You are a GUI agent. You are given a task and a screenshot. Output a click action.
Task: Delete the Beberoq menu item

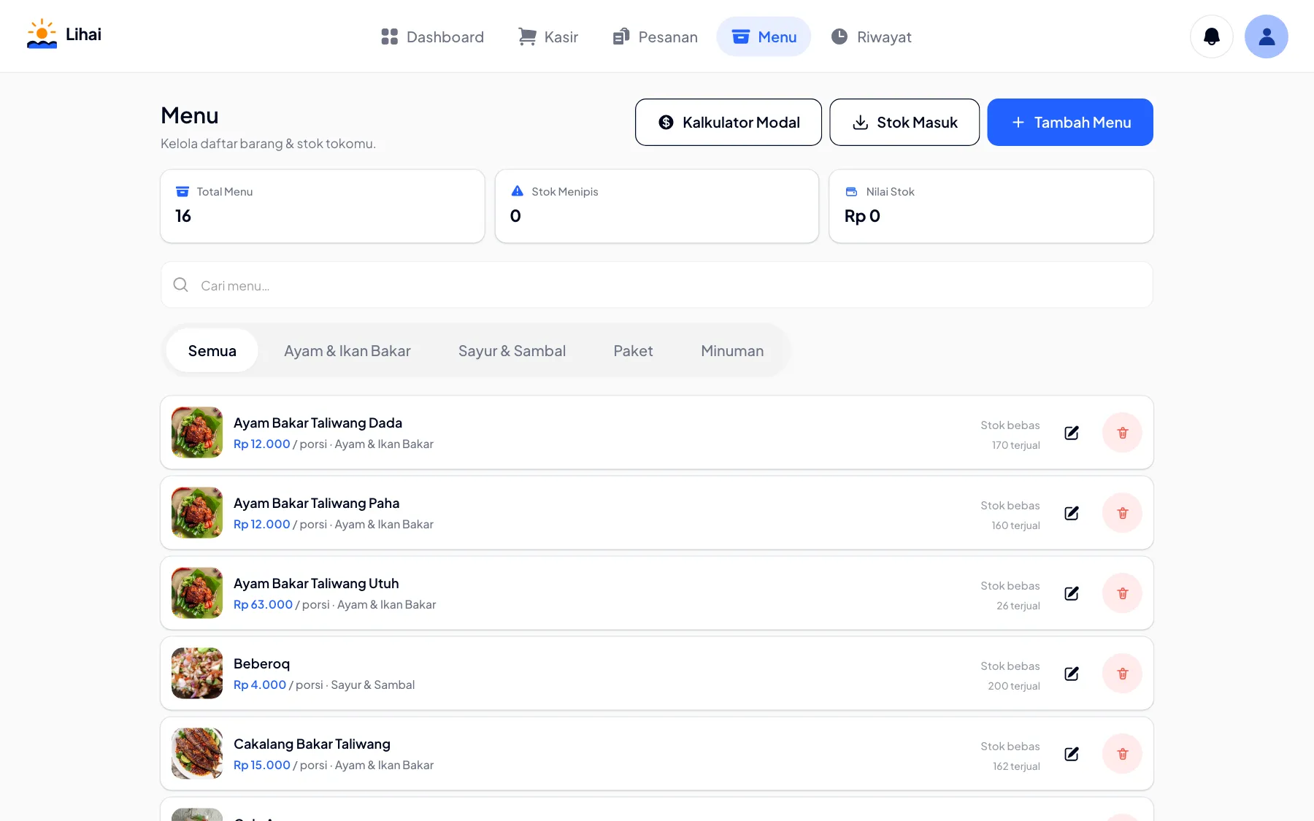pyautogui.click(x=1122, y=674)
